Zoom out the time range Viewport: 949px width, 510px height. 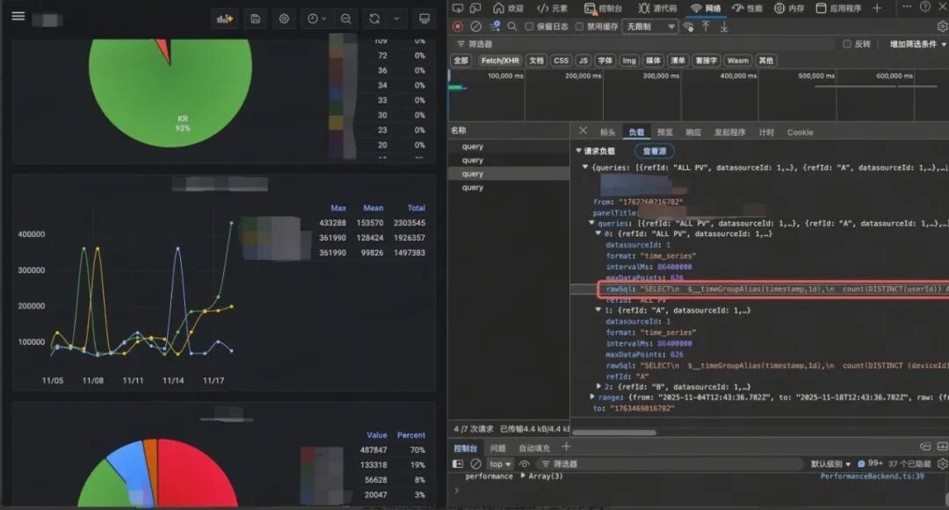pos(345,18)
